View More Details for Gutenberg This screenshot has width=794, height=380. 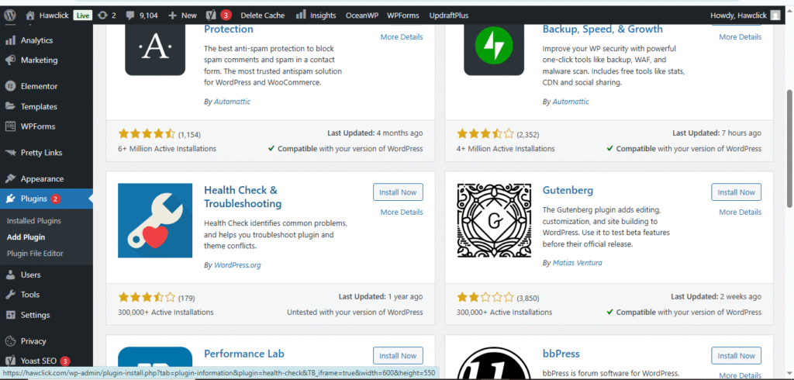click(739, 212)
